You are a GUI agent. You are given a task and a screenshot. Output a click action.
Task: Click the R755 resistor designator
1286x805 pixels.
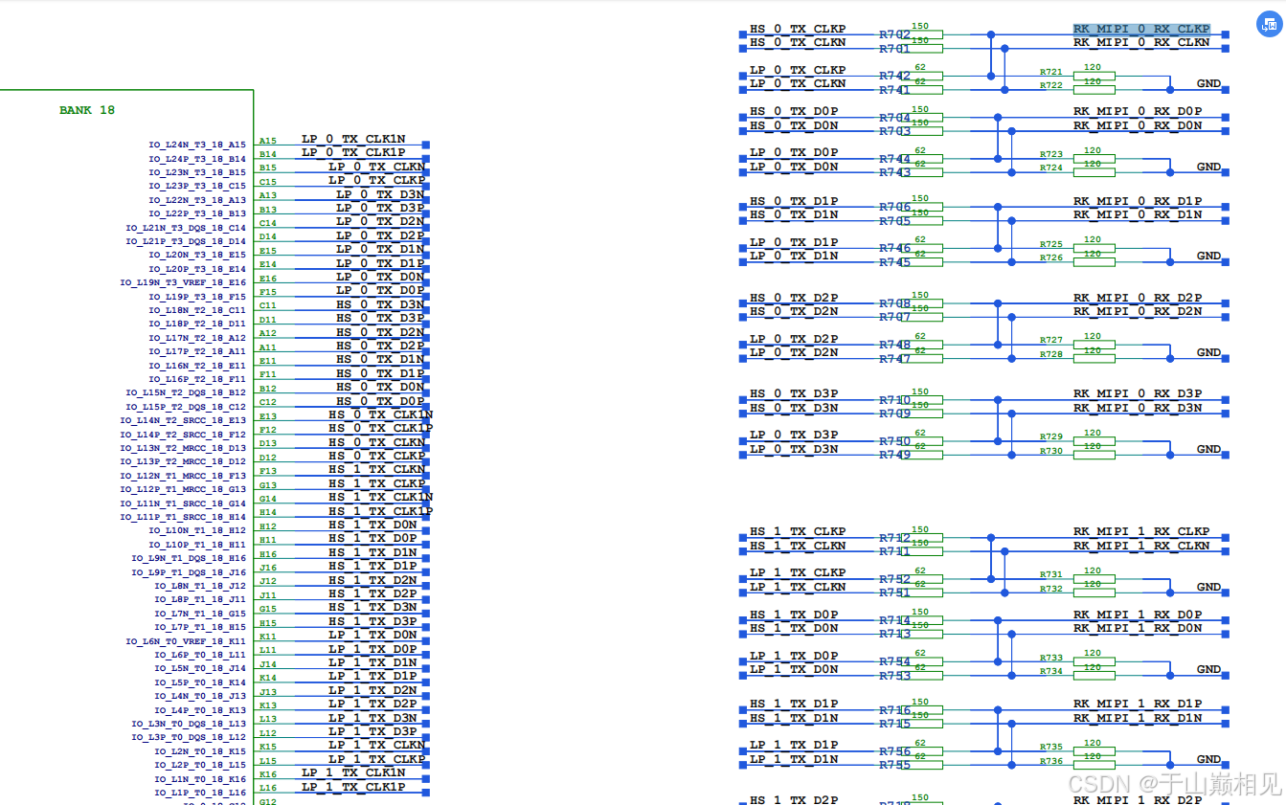tap(895, 765)
